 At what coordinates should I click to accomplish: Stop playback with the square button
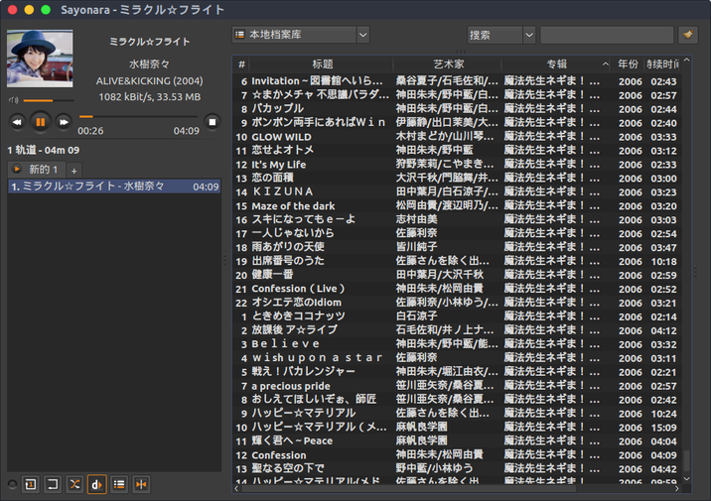click(213, 122)
